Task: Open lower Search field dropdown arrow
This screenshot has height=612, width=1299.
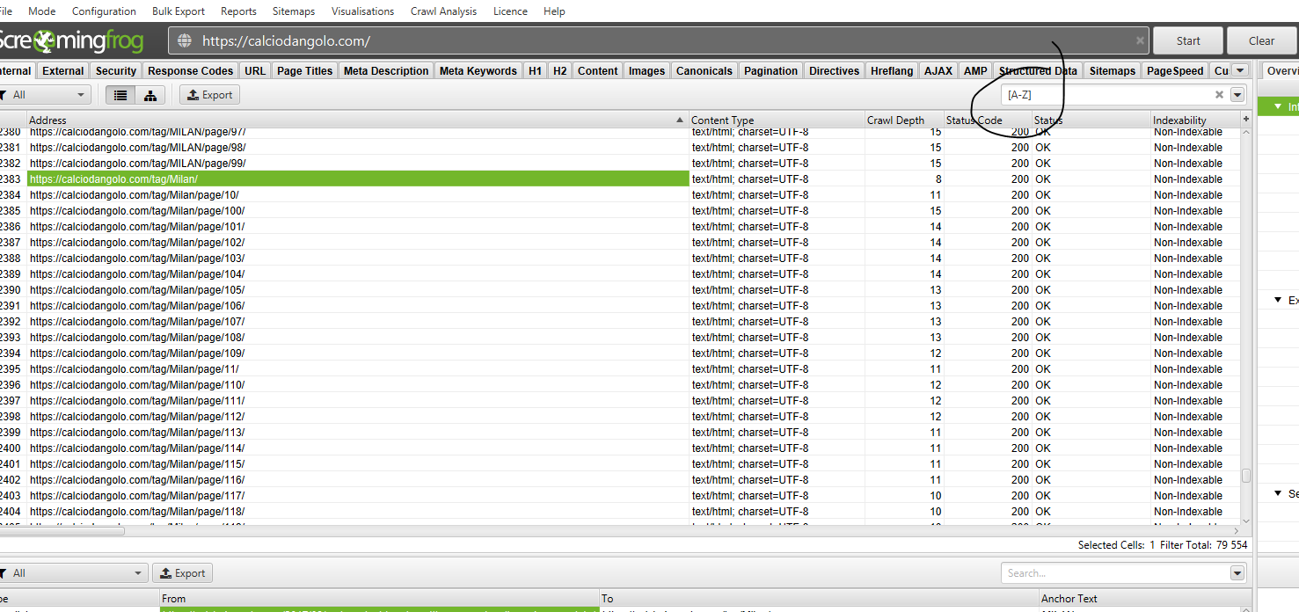Action: (x=1237, y=573)
